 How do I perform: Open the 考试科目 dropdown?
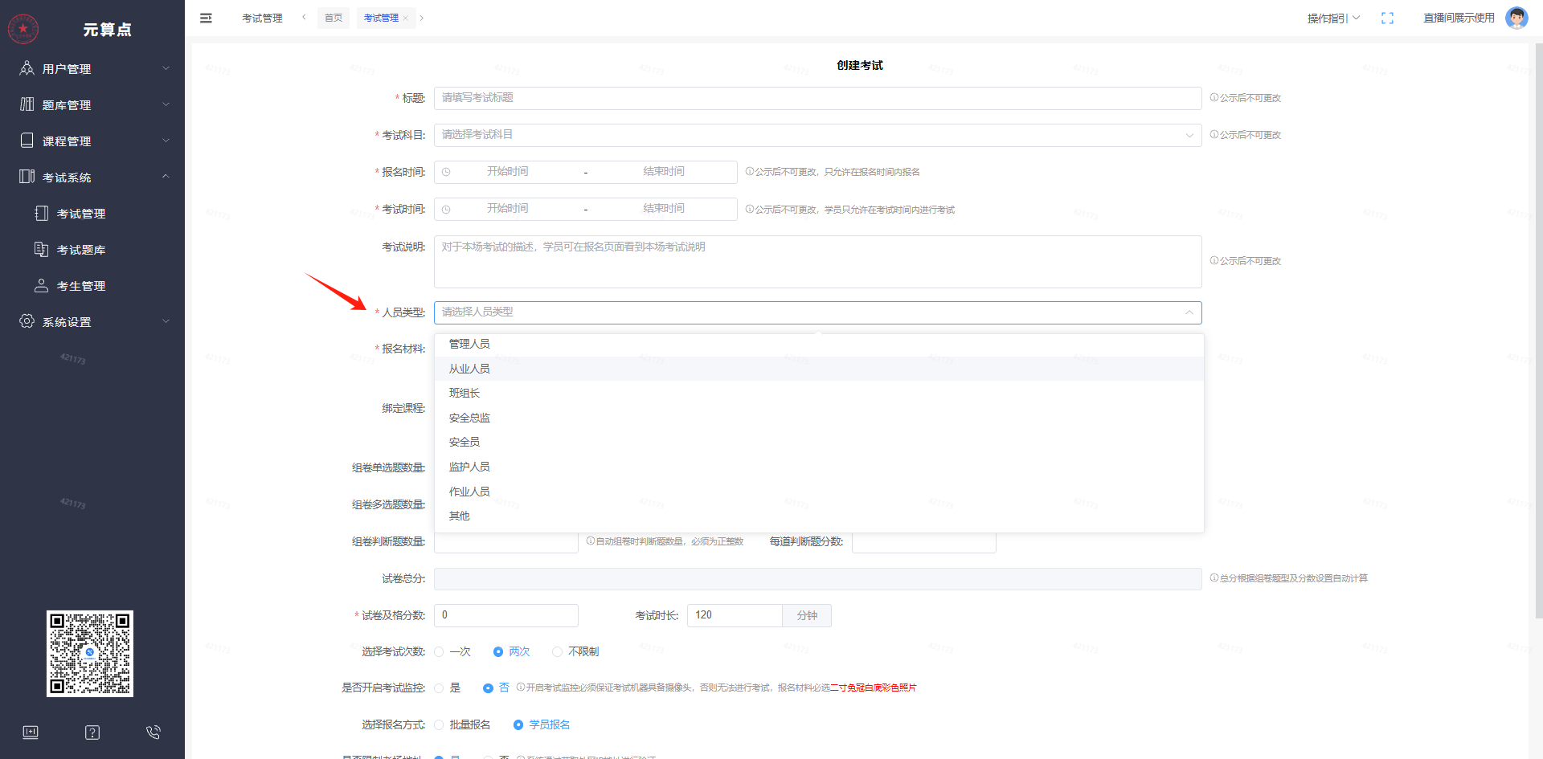tap(817, 135)
